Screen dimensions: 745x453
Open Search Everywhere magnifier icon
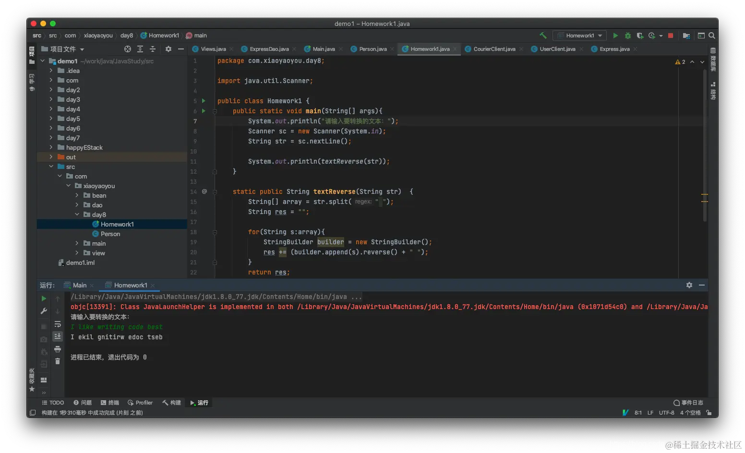tap(712, 36)
